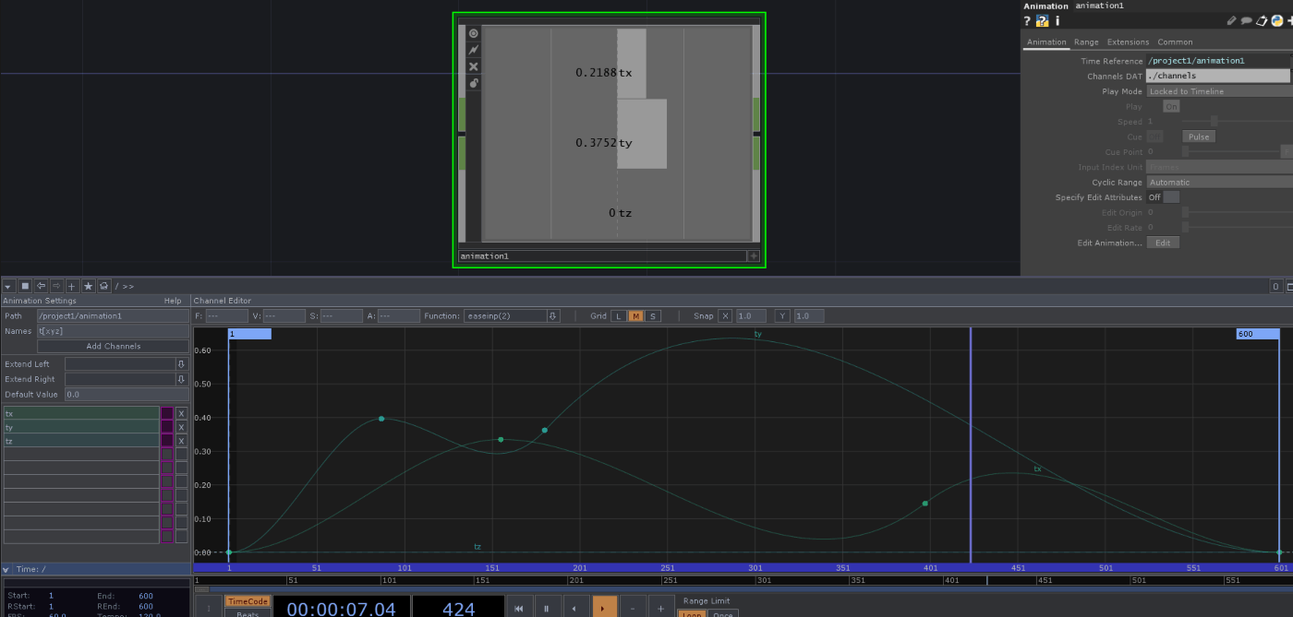Select the tx channel row
The height and width of the screenshot is (617, 1293).
click(81, 414)
